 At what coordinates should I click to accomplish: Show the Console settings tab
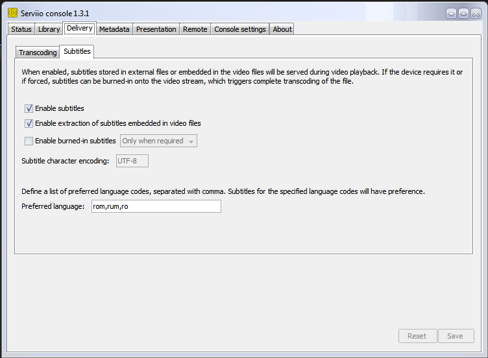click(x=240, y=29)
